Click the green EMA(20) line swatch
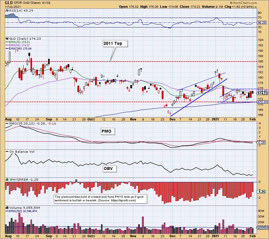The image size is (269, 239). pyautogui.click(x=7, y=42)
